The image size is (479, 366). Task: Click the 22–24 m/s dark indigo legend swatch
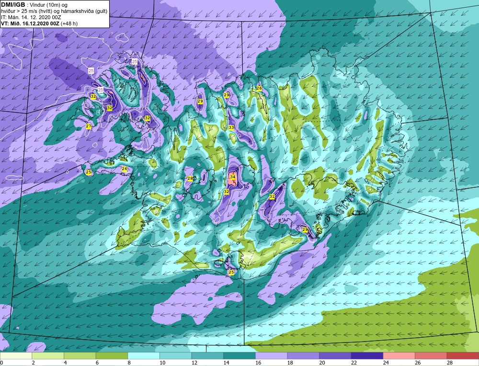click(x=367, y=356)
